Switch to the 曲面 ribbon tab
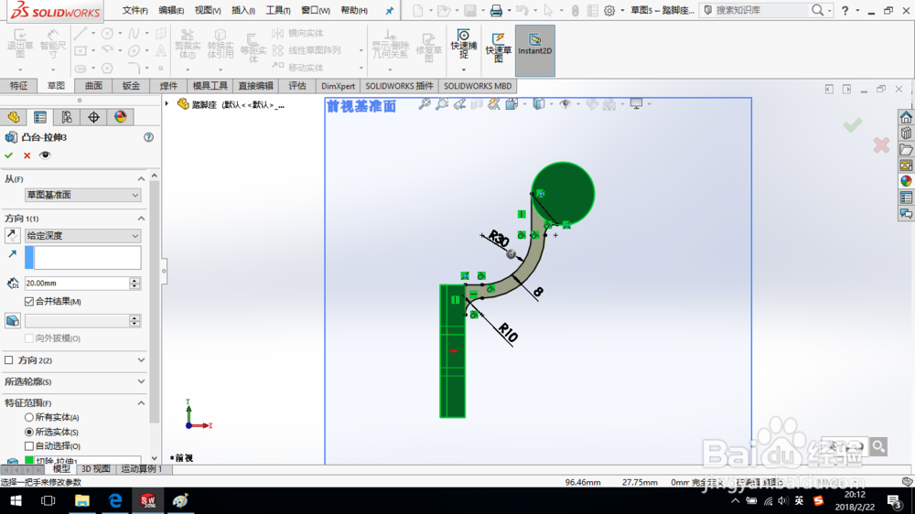The width and height of the screenshot is (915, 514). coord(93,86)
